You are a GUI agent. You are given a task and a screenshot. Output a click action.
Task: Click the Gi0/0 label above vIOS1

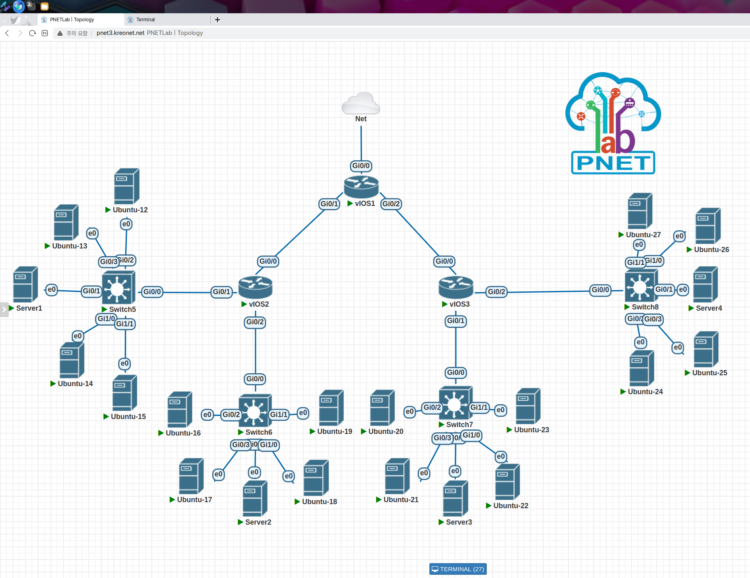(x=361, y=166)
